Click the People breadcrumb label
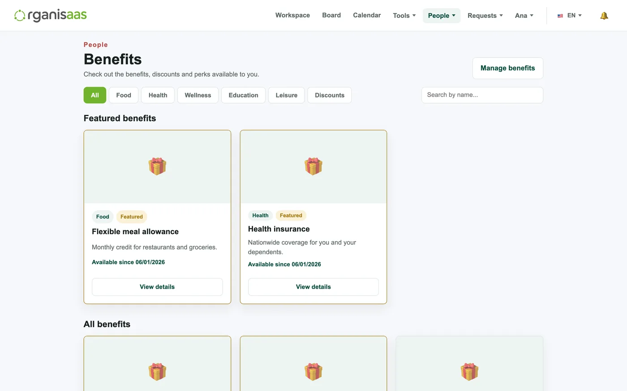627x391 pixels. click(96, 45)
